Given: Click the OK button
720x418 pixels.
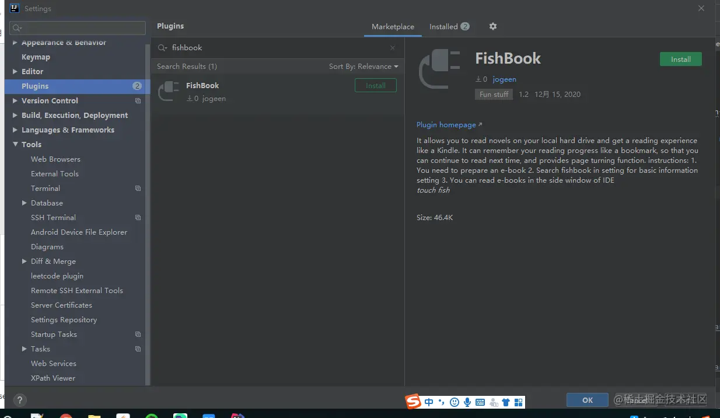Looking at the screenshot, I should pos(588,400).
